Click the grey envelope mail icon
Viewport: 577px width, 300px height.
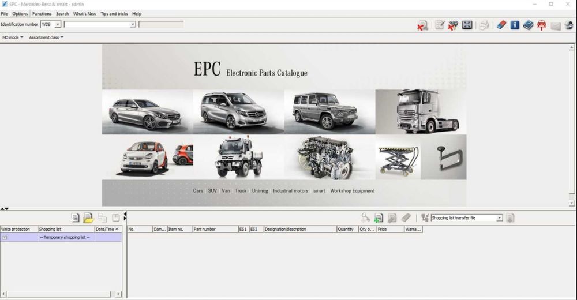point(555,25)
